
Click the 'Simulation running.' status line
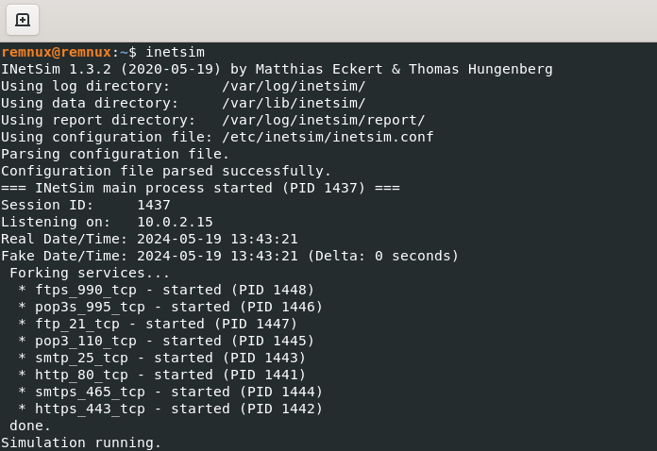[x=81, y=443]
